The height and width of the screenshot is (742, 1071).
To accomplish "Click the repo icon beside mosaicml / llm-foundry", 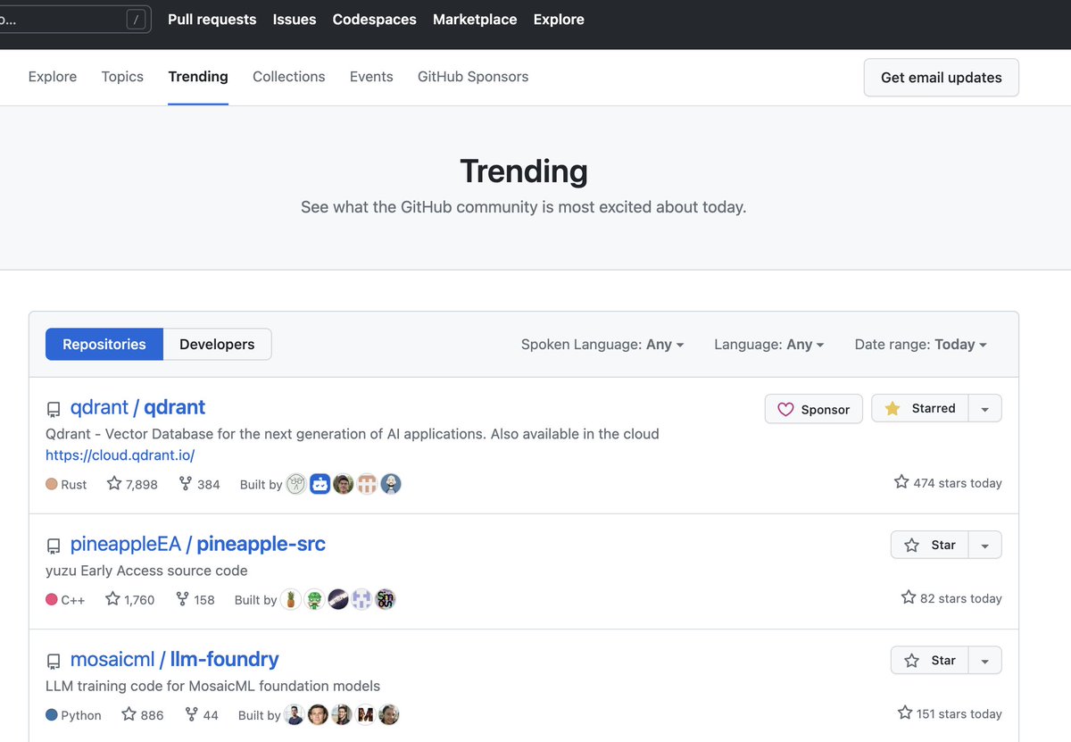I will click(54, 661).
